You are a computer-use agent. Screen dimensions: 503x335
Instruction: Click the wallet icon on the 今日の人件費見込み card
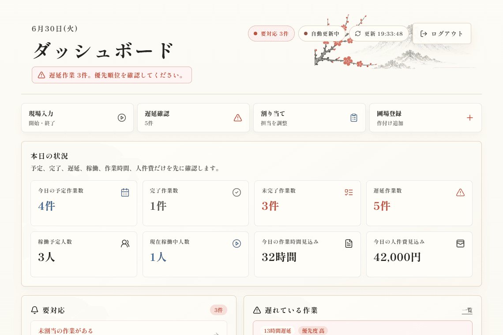pos(460,244)
